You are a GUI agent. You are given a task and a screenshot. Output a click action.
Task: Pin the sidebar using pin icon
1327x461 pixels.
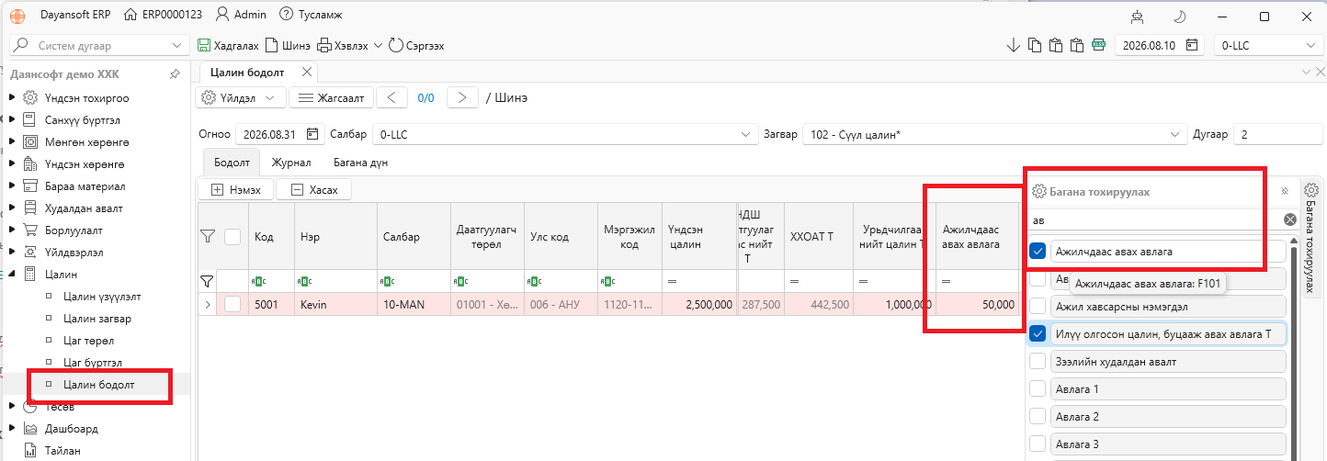[x=175, y=73]
